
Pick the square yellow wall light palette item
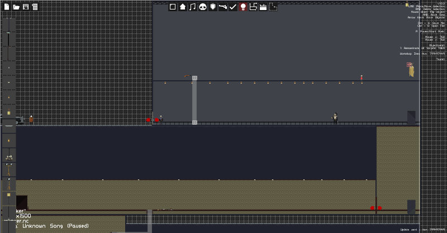[x=9, y=198]
